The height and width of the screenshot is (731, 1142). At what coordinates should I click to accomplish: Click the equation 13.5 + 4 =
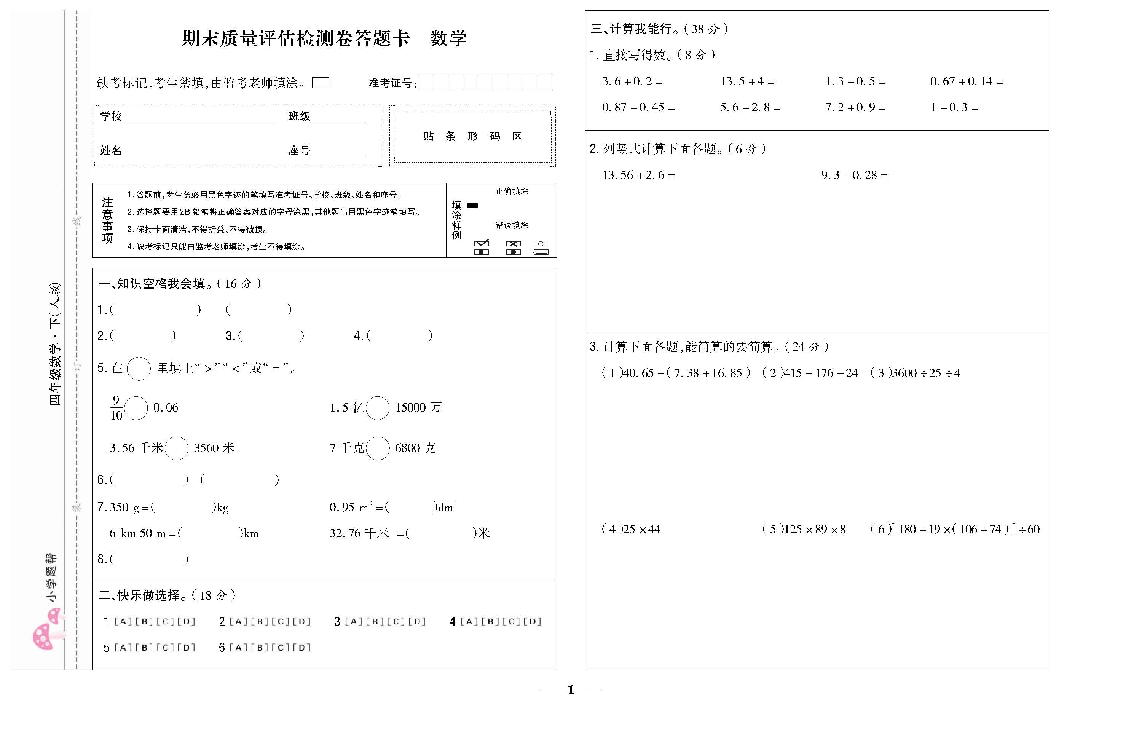pos(747,81)
